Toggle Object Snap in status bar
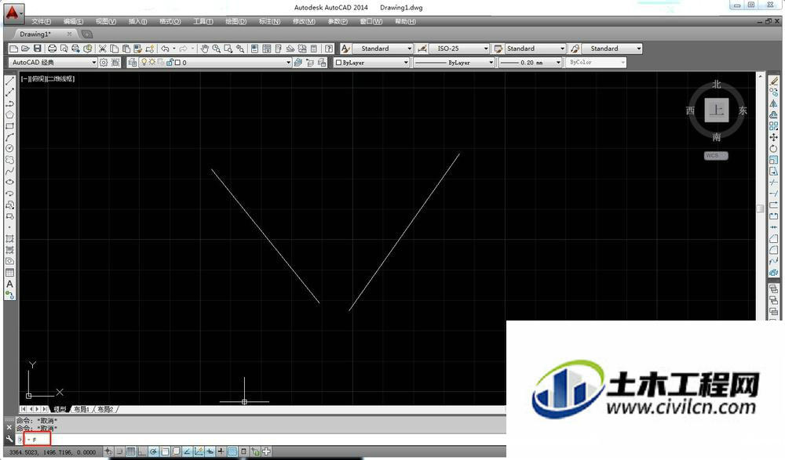 coord(165,451)
